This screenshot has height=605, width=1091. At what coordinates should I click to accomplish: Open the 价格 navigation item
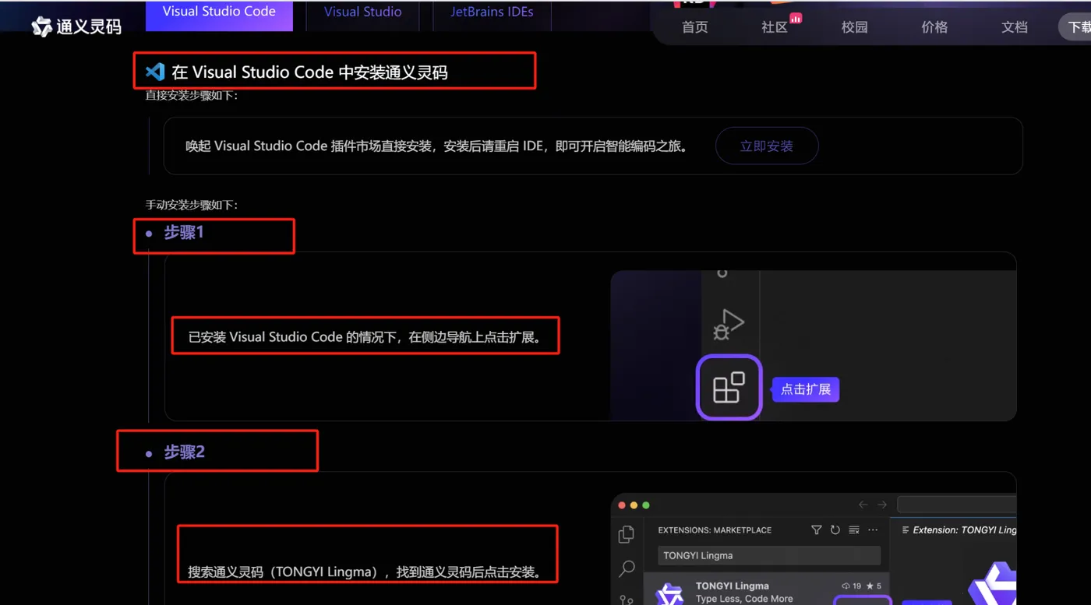(x=934, y=27)
